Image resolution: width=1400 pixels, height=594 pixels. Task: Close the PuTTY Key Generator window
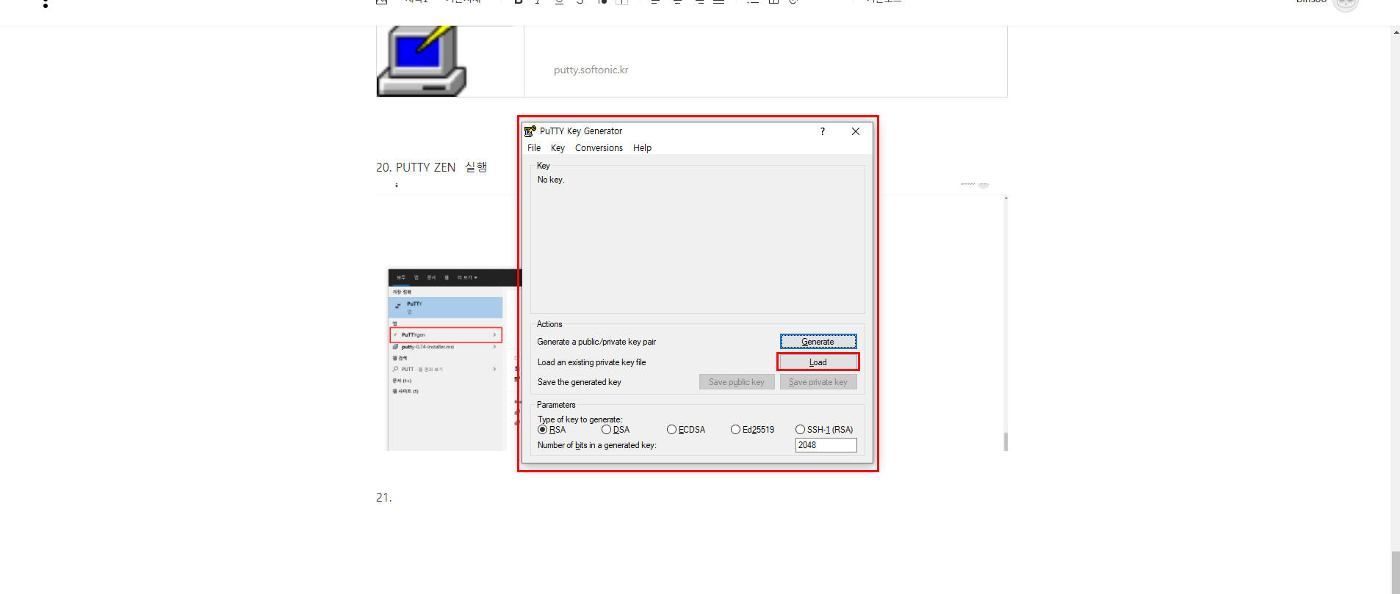[x=856, y=131]
